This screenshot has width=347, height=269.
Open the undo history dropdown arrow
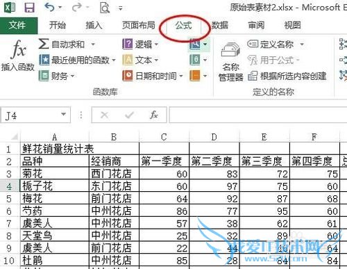click(x=60, y=8)
